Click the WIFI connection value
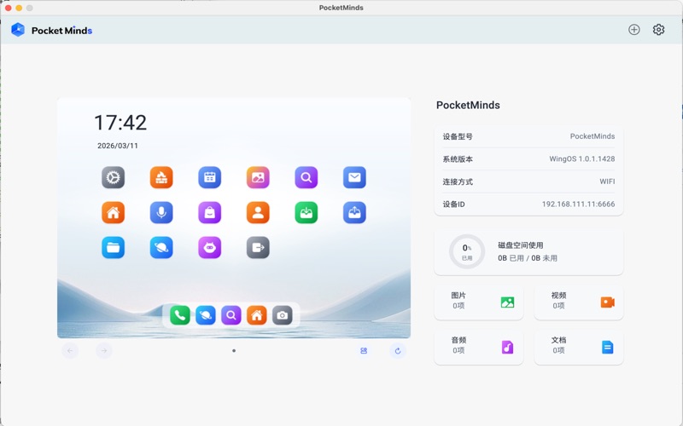This screenshot has height=426, width=683. (x=607, y=181)
